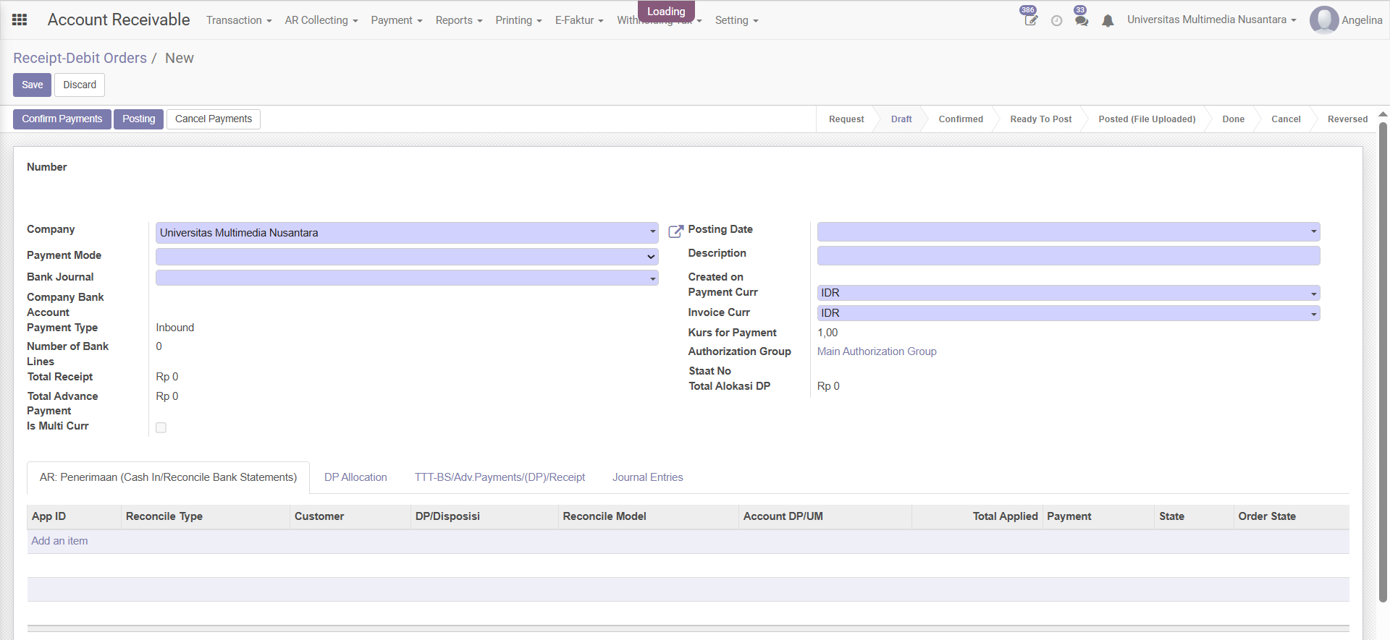Open the Company external link icon
1390x640 pixels.
point(675,231)
